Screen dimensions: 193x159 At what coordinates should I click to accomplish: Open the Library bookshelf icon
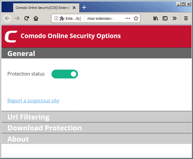click(156, 18)
